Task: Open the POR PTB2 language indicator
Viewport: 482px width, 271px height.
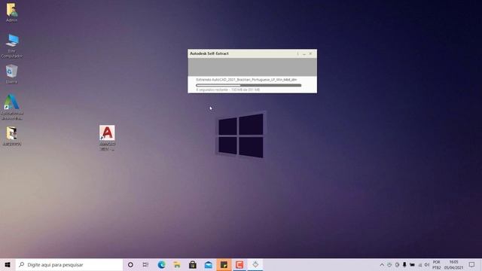Action: coord(437,264)
